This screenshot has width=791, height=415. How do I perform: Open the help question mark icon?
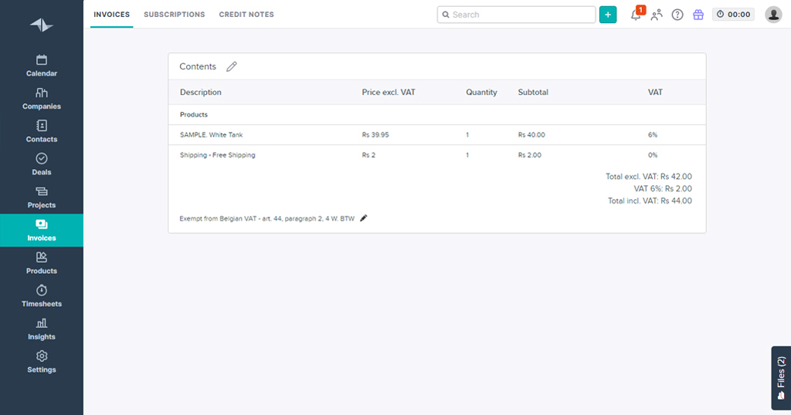[677, 15]
